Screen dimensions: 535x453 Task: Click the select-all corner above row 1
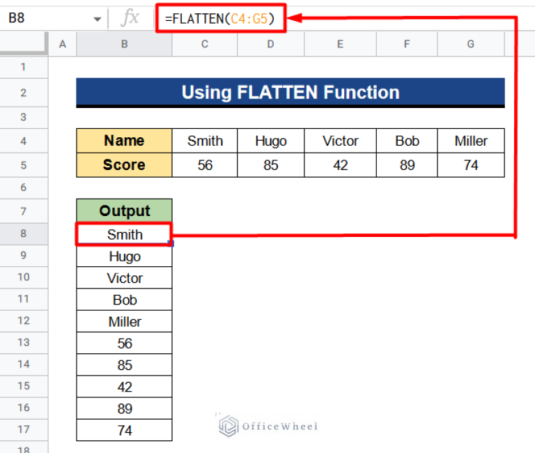24,45
